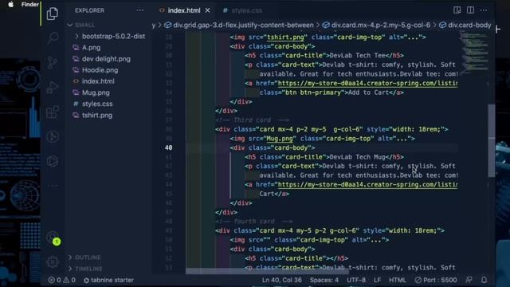510x287 pixels.
Task: Click the horizontal scrollbar at editor bottom
Action: pos(268,271)
